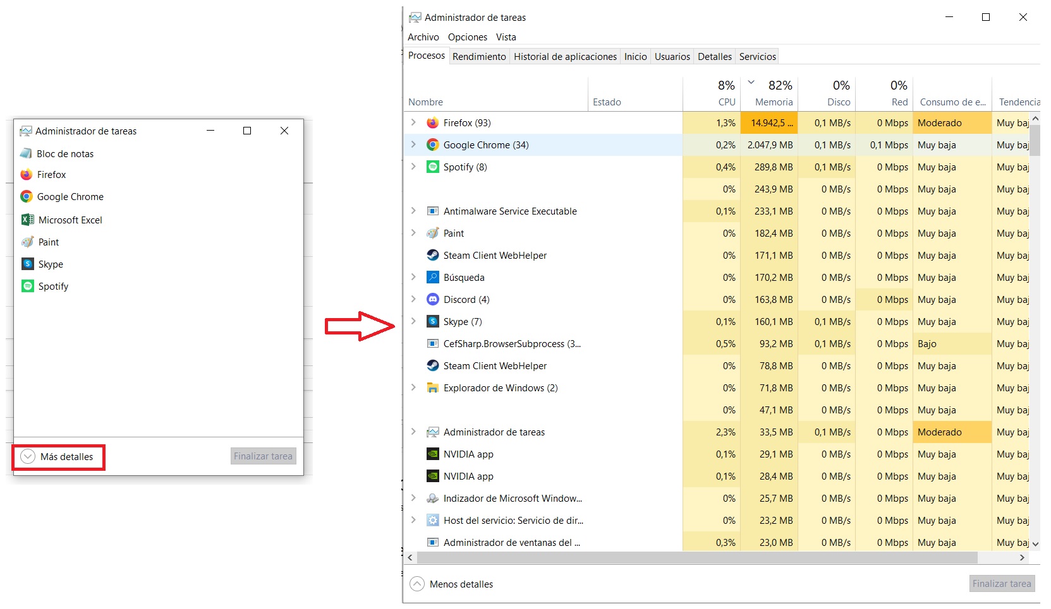Expand the Firefox (93) process group
Viewport: 1051px width, 609px height.
click(x=413, y=122)
